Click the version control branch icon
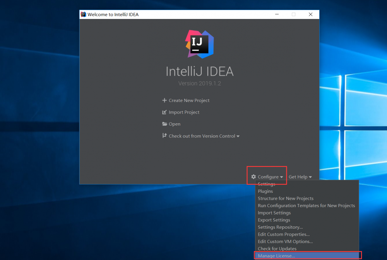This screenshot has width=387, height=260. 164,136
